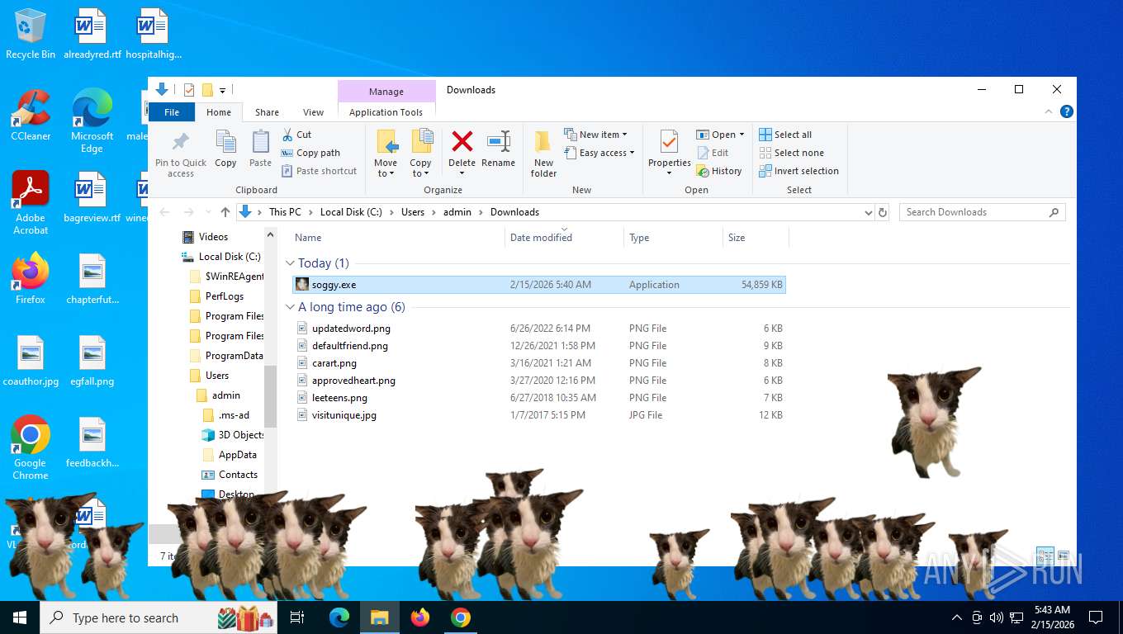Sort by the Type column header
The width and height of the screenshot is (1123, 634).
(673, 238)
